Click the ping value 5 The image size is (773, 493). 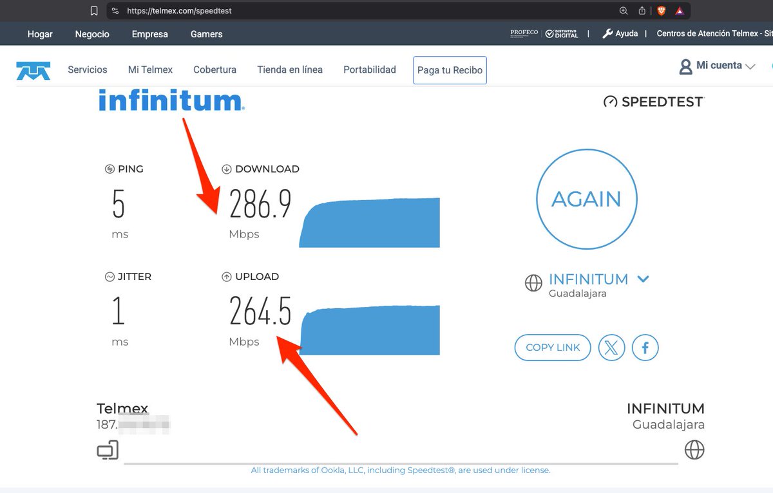click(119, 204)
